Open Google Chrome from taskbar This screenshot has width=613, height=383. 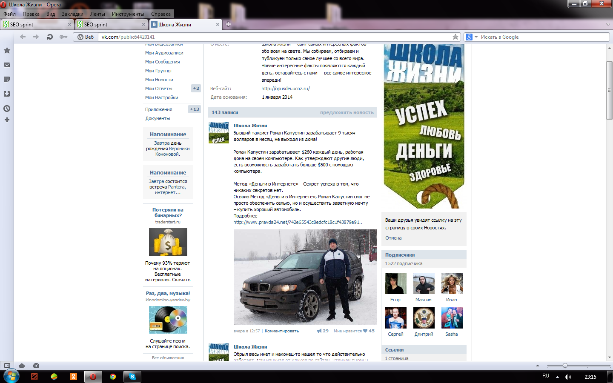click(x=113, y=377)
